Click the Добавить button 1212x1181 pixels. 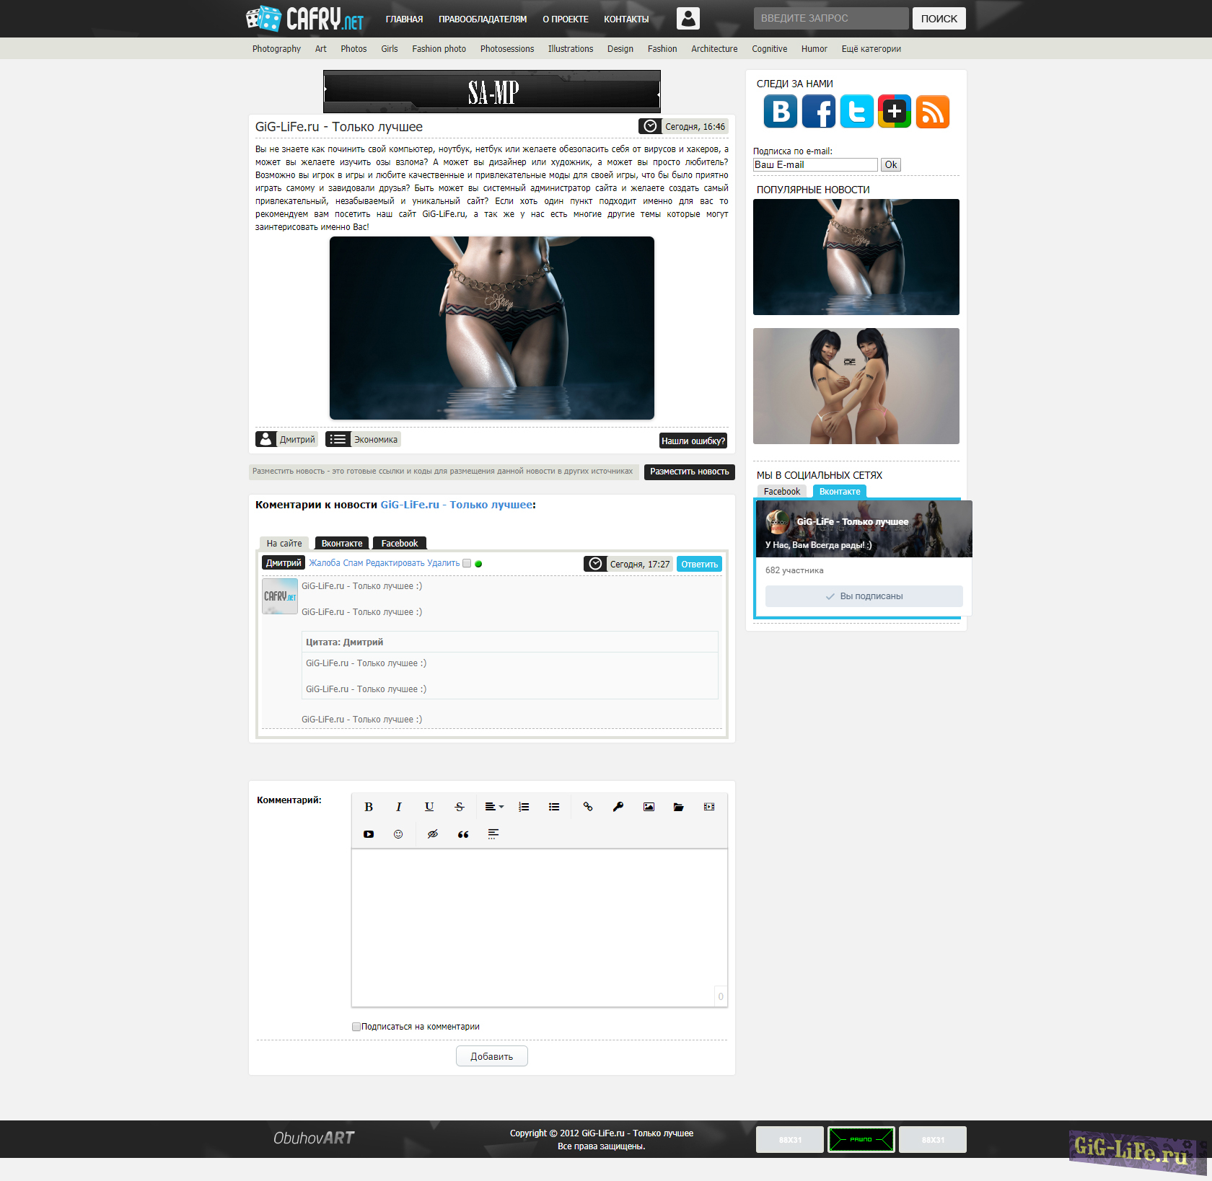tap(491, 1056)
